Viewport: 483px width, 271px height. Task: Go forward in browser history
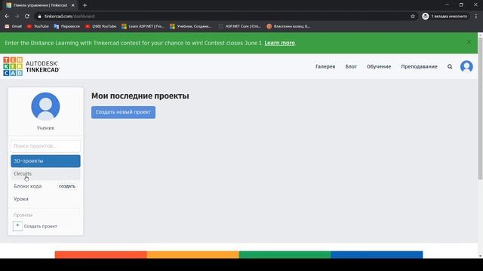17,17
